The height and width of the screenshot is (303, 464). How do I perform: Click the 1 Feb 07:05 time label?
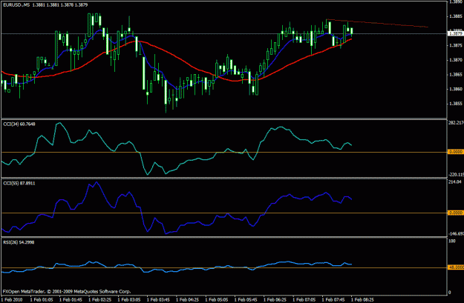pyautogui.click(x=304, y=299)
